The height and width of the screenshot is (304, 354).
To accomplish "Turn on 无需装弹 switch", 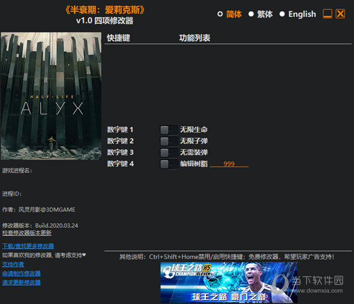I will tap(169, 153).
